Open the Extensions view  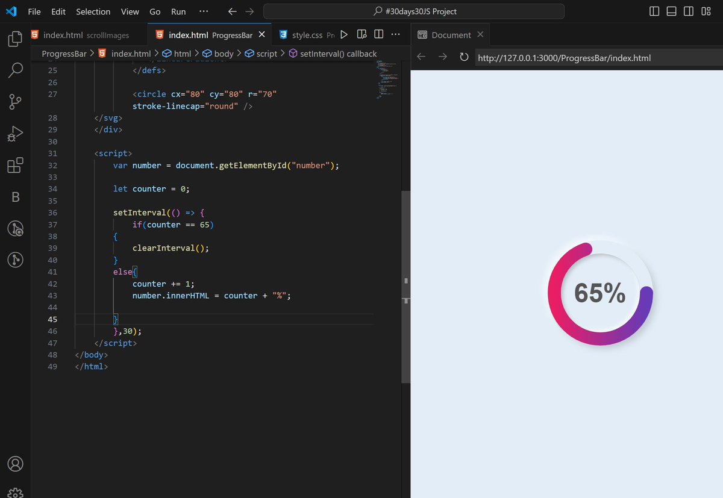(x=15, y=165)
